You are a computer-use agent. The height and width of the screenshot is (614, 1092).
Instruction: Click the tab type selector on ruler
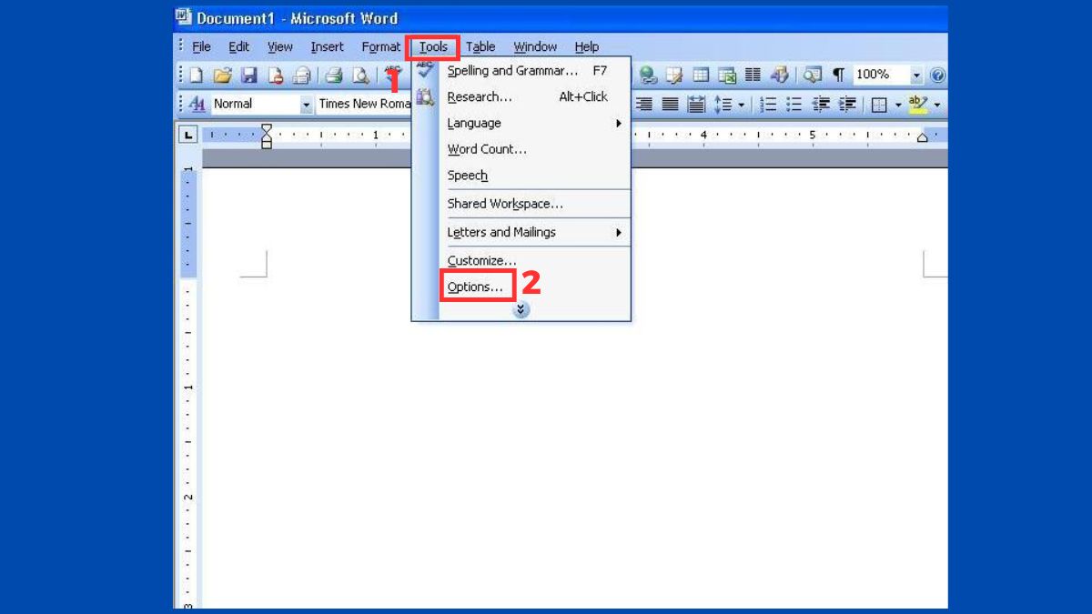(x=188, y=135)
